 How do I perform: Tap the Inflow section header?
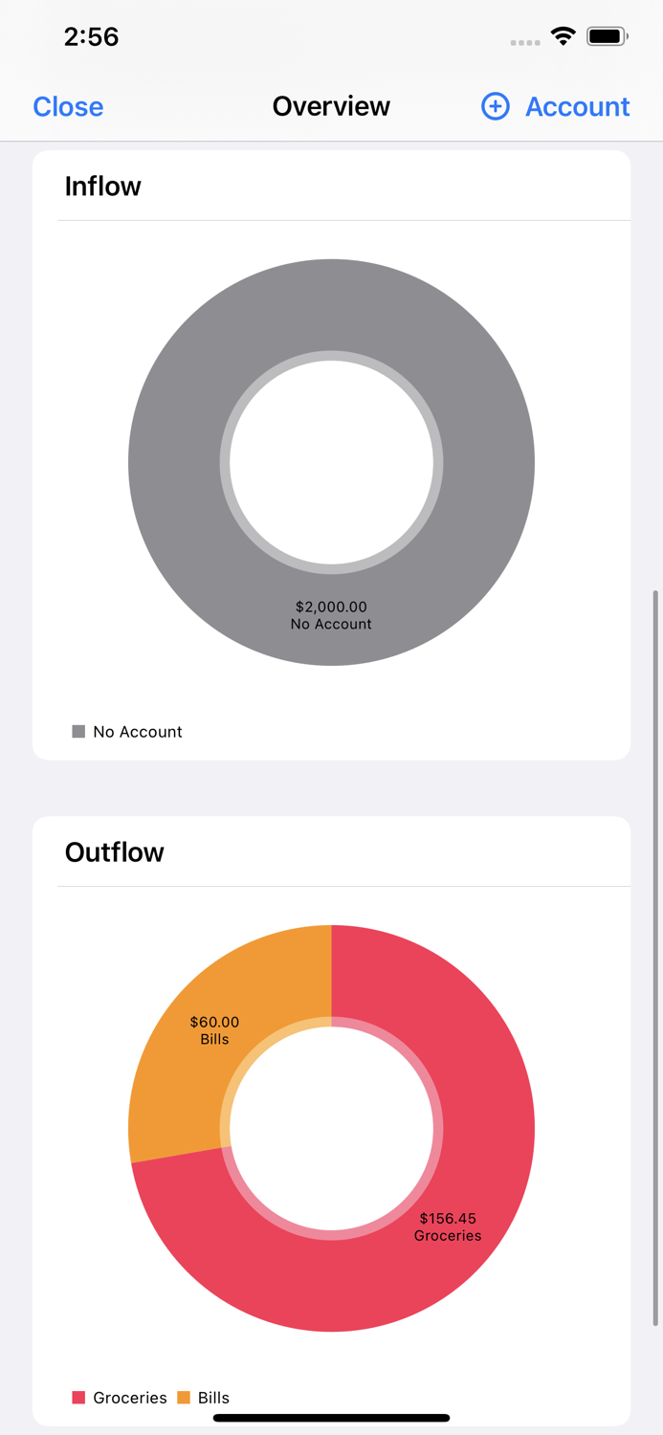(102, 186)
